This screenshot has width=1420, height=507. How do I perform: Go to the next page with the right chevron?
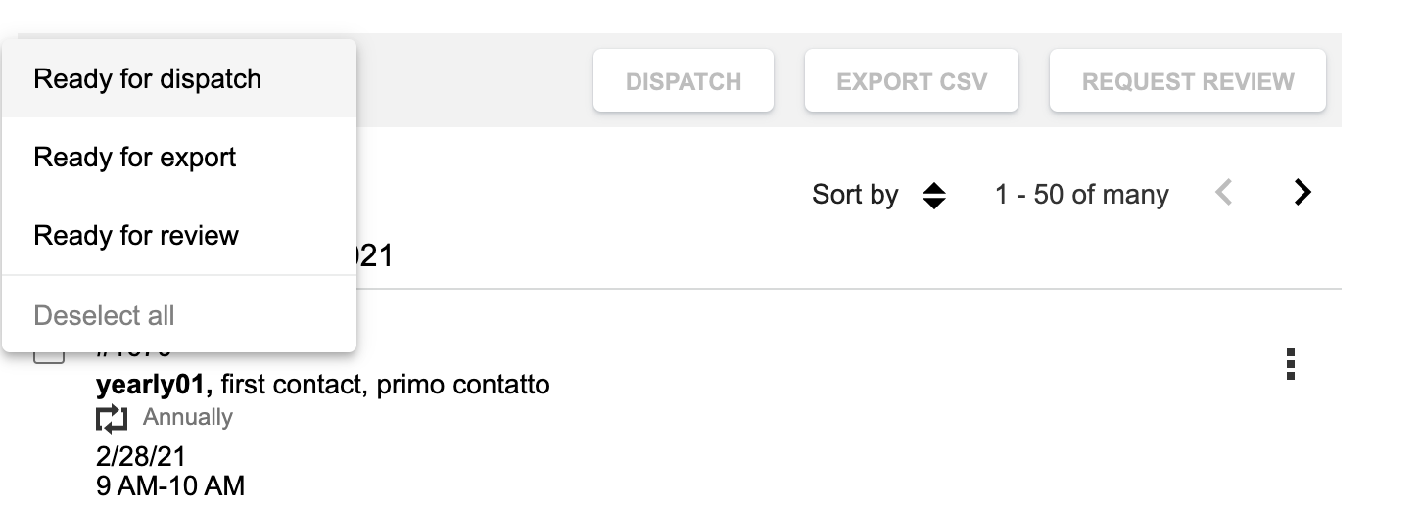coord(1302,193)
